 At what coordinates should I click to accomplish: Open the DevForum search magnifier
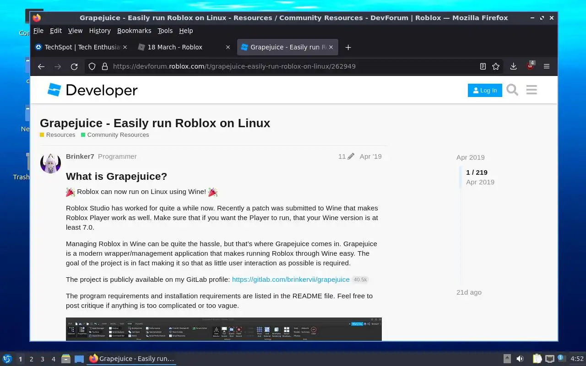[x=512, y=90]
